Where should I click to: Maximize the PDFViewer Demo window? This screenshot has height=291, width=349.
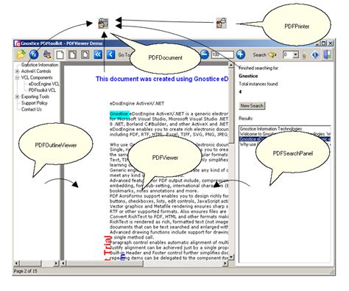pyautogui.click(x=324, y=43)
